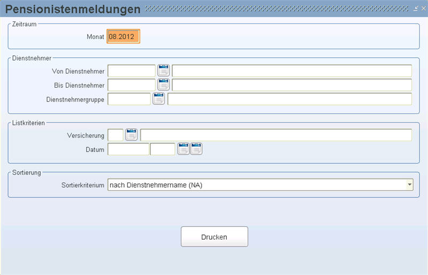
Task: Select the Bis Dienstnehmer number field
Action: (131, 85)
